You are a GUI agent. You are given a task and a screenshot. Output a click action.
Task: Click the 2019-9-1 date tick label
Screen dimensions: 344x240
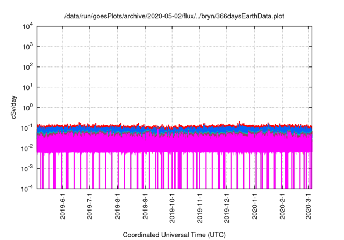[x=145, y=206]
